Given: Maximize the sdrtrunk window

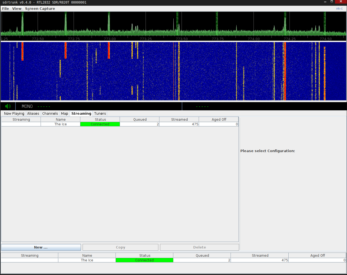Looking at the screenshot, I should [332, 2].
